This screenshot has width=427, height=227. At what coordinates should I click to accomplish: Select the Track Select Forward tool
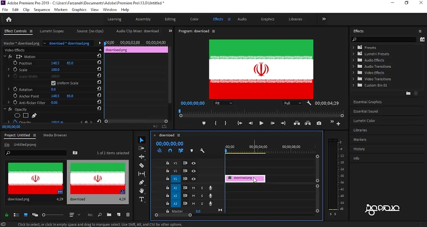click(141, 148)
